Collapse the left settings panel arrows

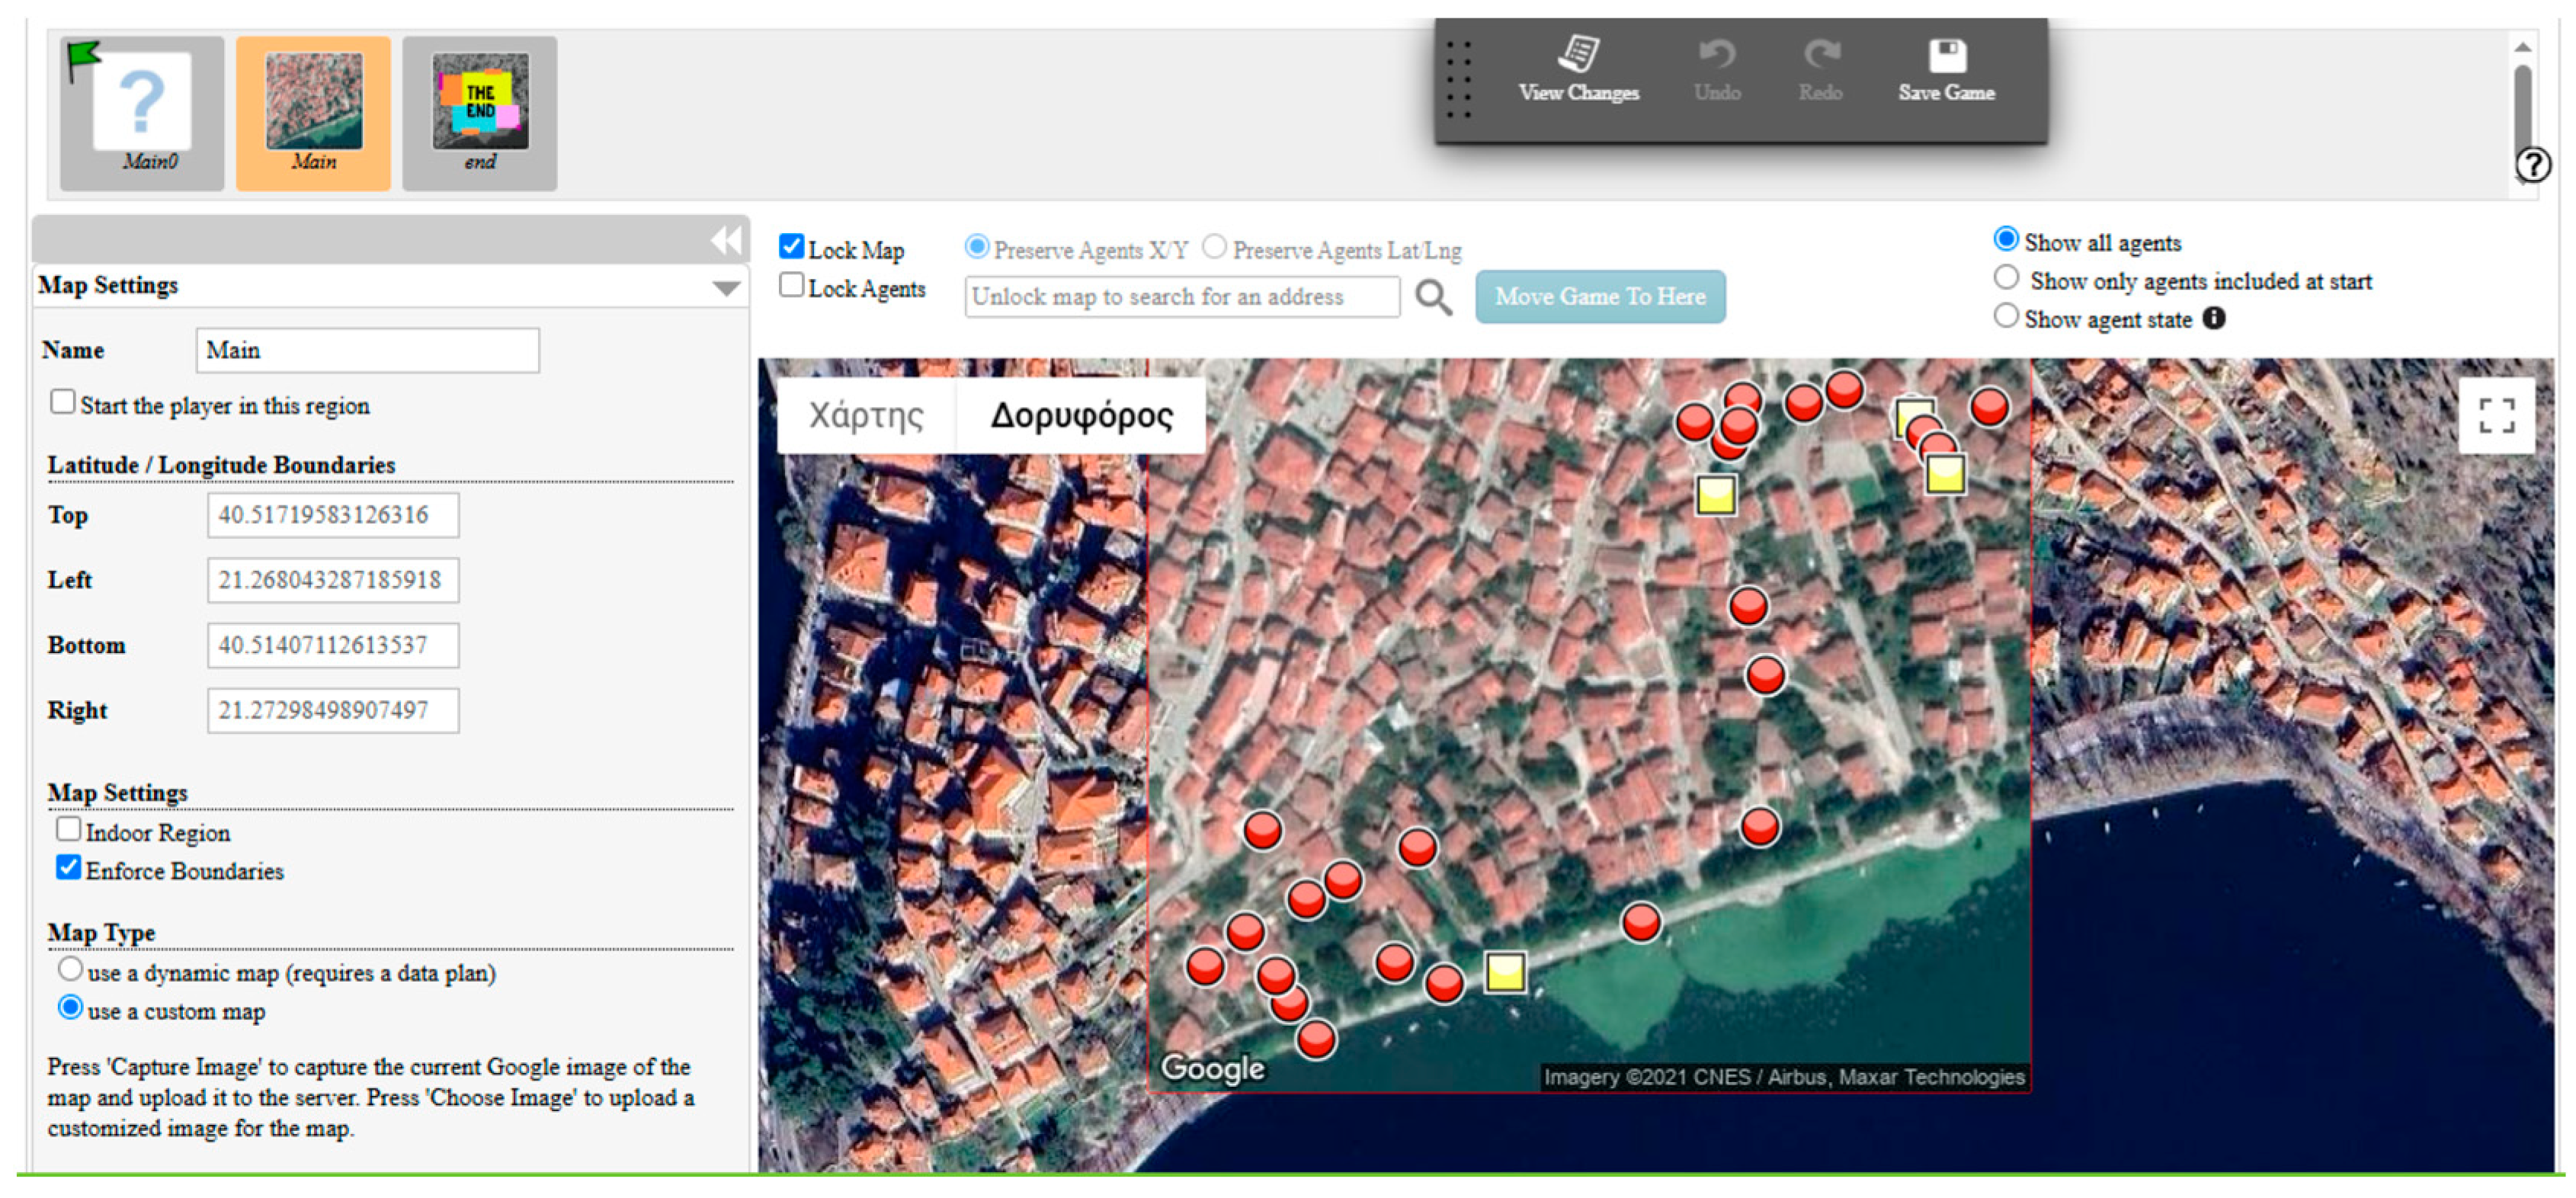point(726,241)
